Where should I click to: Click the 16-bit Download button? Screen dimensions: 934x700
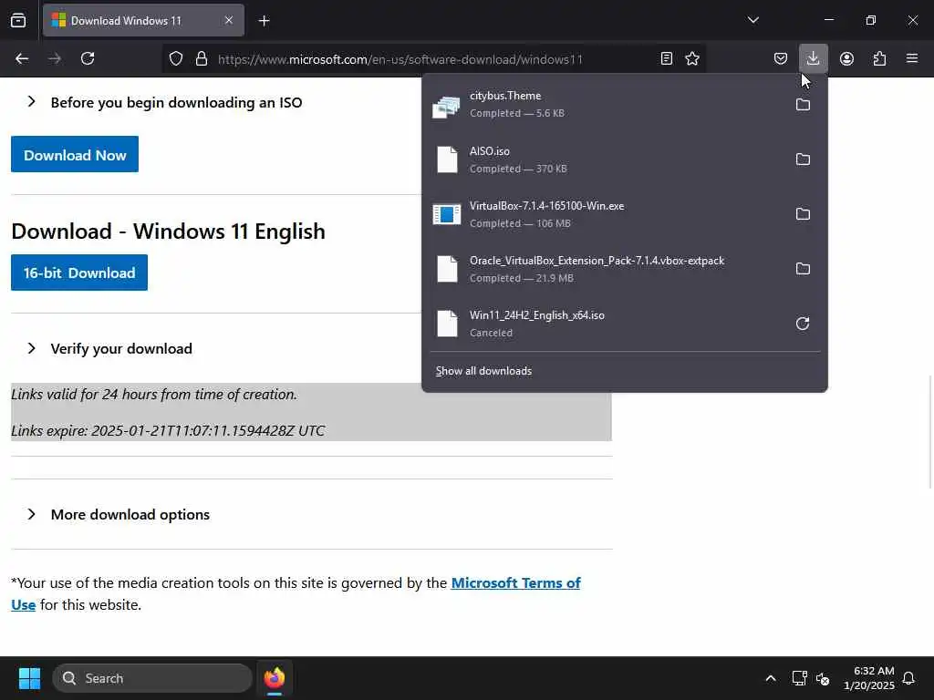tap(79, 273)
